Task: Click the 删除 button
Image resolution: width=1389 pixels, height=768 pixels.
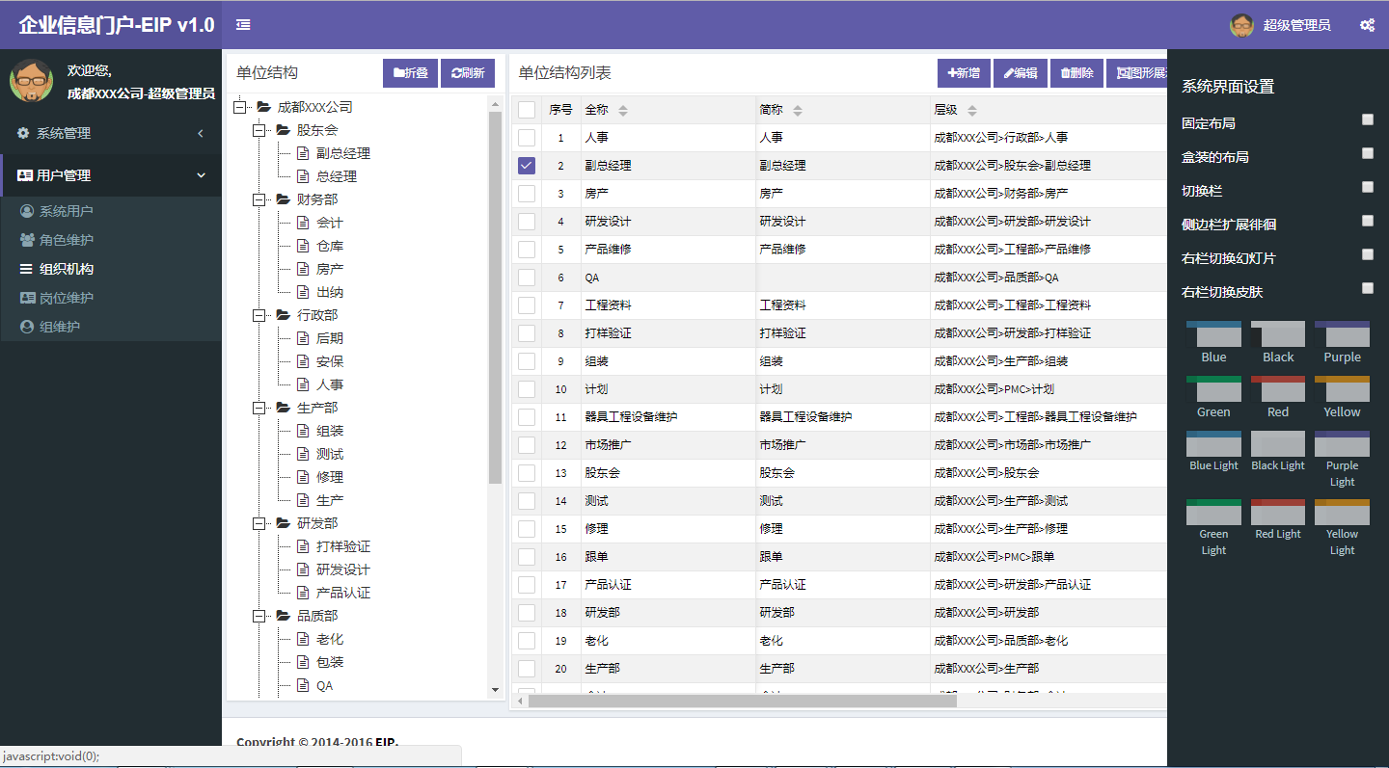Action: click(x=1076, y=73)
